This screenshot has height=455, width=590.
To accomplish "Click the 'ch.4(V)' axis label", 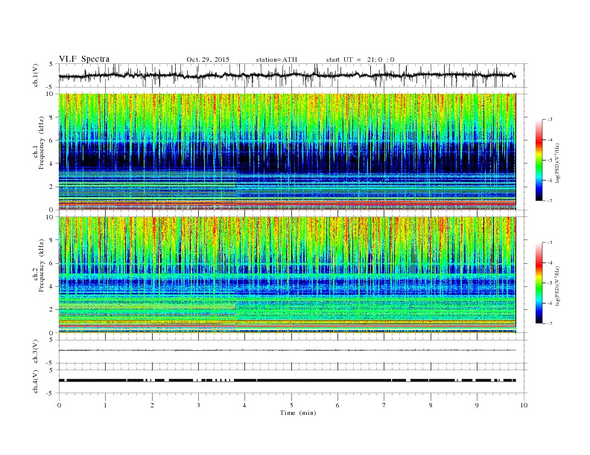I will click(36, 381).
